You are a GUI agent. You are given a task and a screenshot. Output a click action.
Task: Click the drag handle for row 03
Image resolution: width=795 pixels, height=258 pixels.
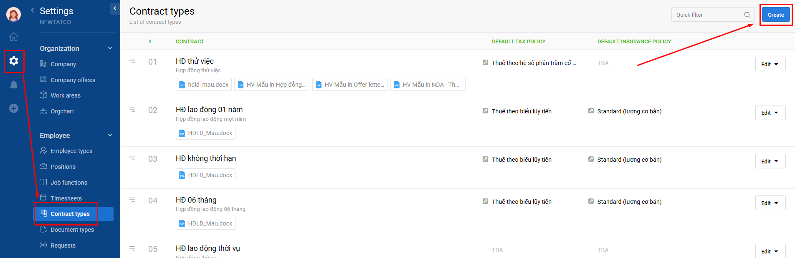tap(132, 158)
